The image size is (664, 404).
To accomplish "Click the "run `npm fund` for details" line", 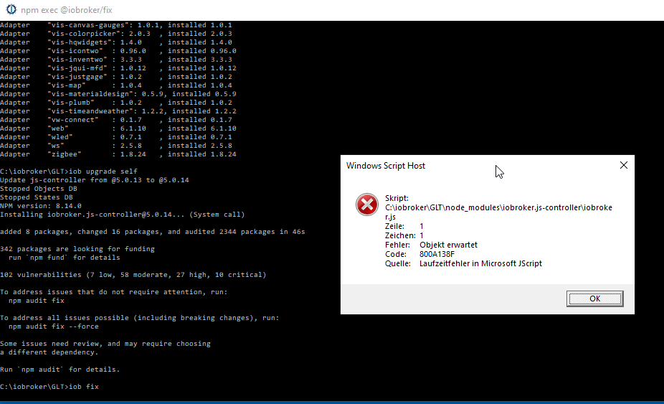I will click(x=64, y=258).
